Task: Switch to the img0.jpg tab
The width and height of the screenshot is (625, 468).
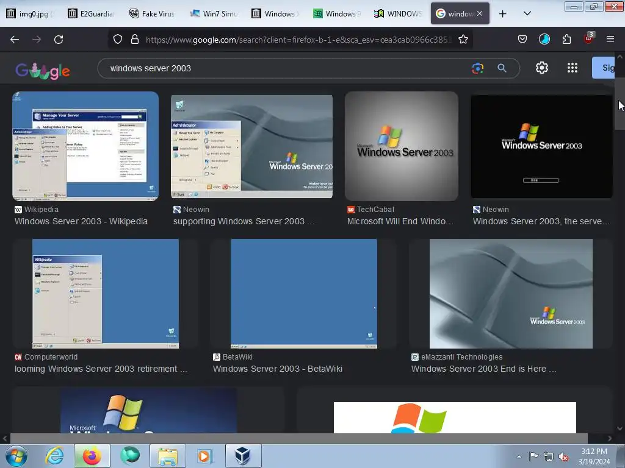Action: point(31,13)
